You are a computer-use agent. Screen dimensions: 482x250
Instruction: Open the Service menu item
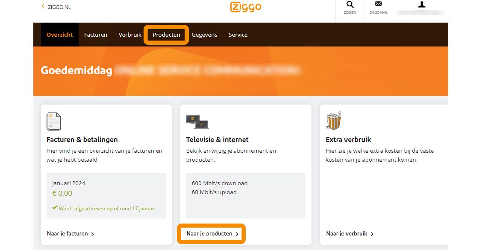pyautogui.click(x=238, y=35)
